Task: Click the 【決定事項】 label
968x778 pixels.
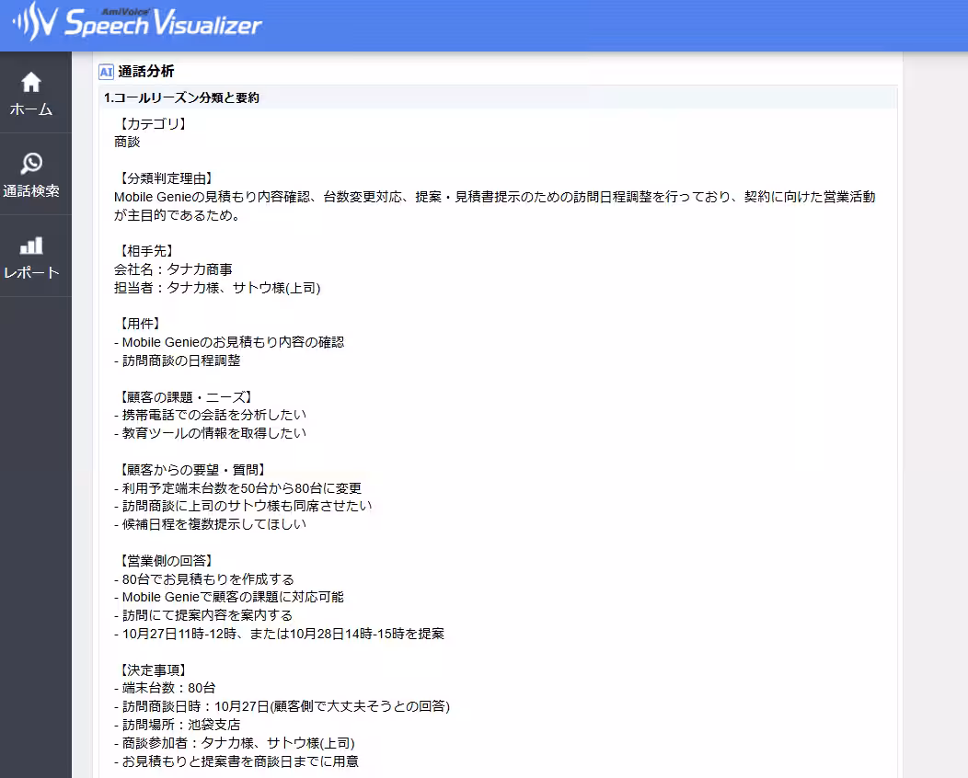Action: [153, 670]
